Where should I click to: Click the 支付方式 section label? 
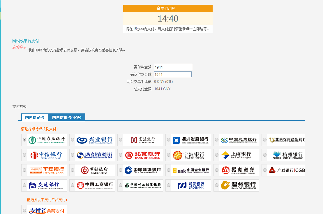coord(19,107)
